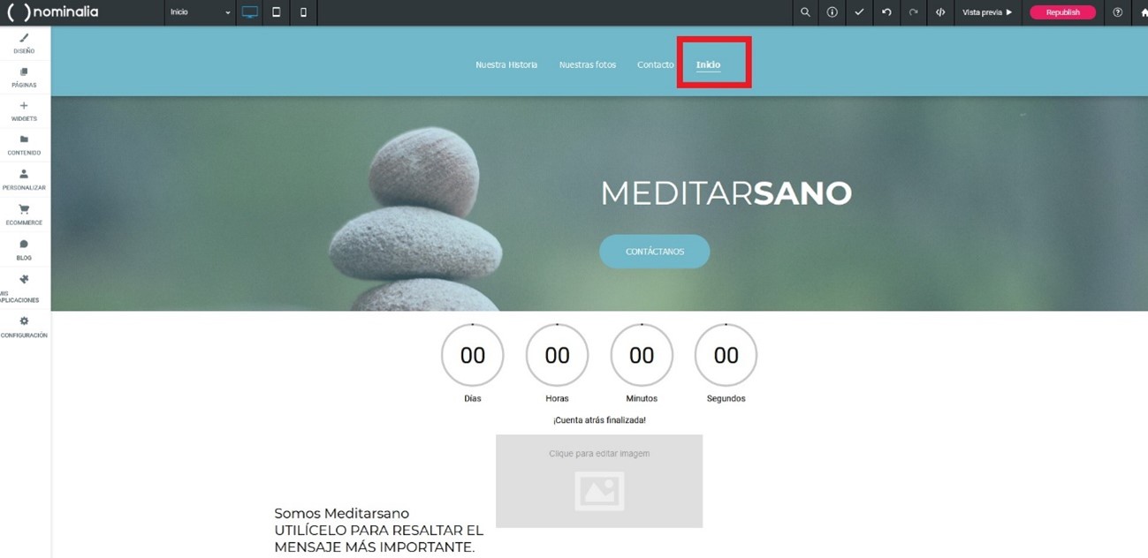This screenshot has height=558, width=1148.
Task: Open the developer code editor icon
Action: click(940, 12)
